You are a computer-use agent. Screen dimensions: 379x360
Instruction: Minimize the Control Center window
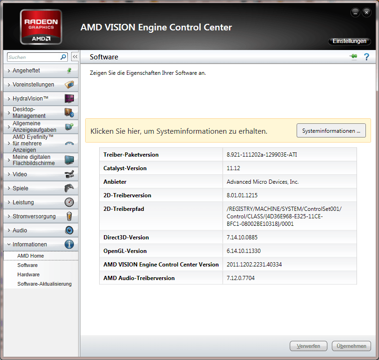355,12
